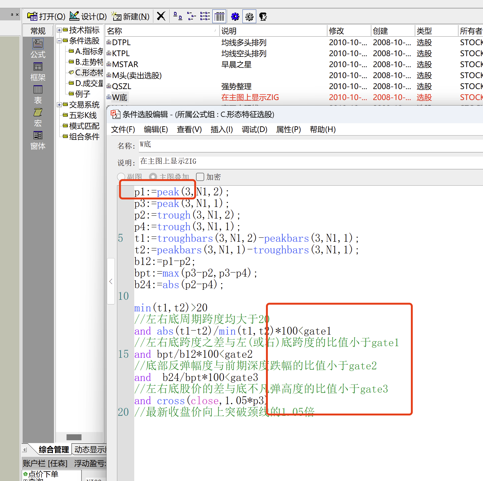This screenshot has height=481, width=483.
Task: Open the 插入(I) menu
Action: click(x=222, y=129)
